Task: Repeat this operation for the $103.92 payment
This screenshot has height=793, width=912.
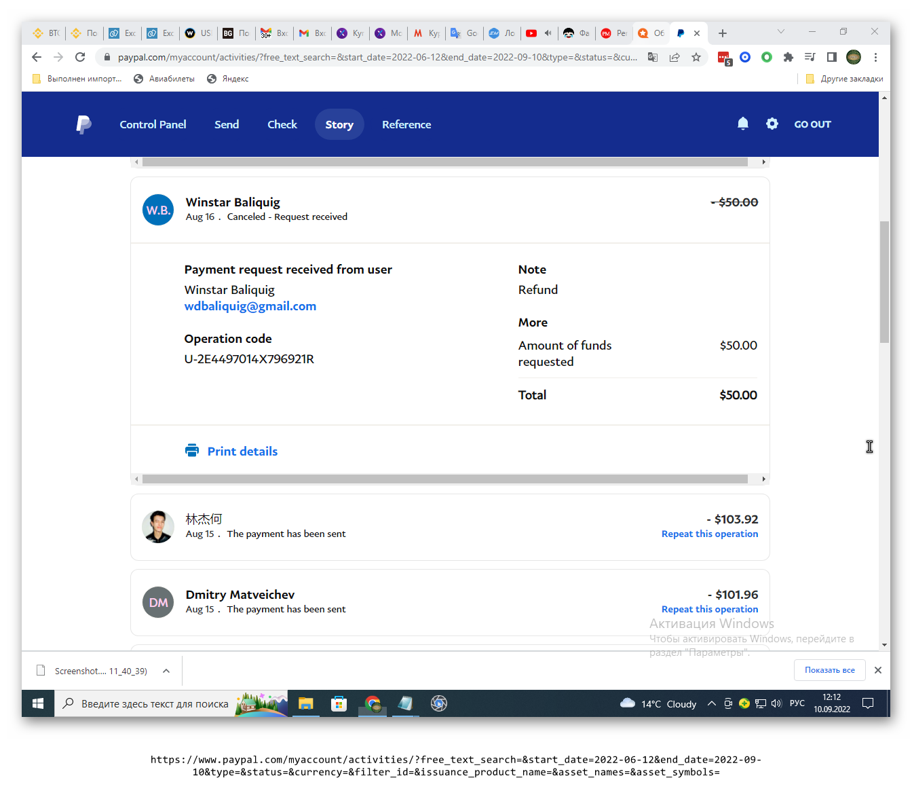Action: point(710,534)
